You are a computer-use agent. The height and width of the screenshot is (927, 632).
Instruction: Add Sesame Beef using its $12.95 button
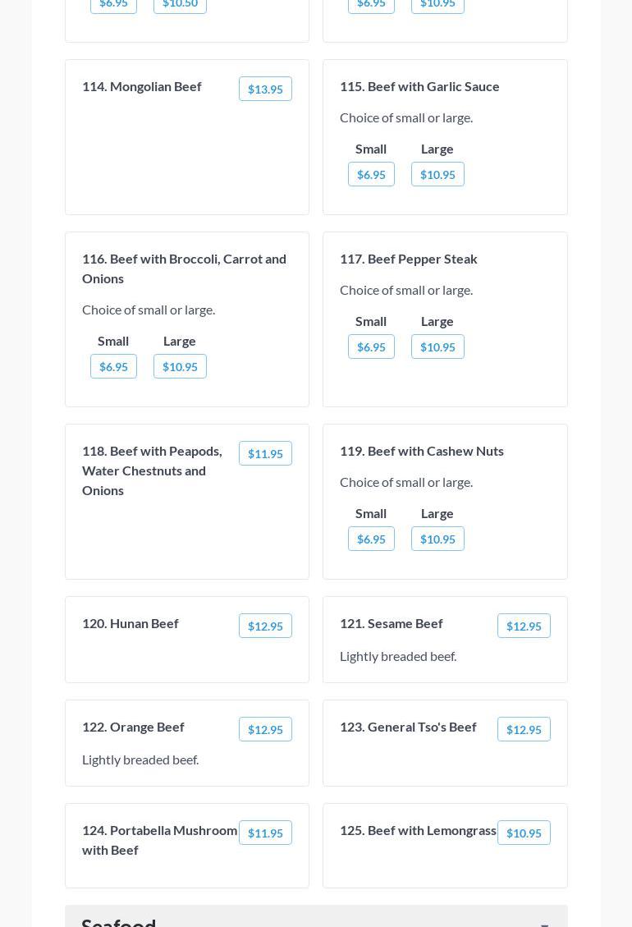[524, 626]
